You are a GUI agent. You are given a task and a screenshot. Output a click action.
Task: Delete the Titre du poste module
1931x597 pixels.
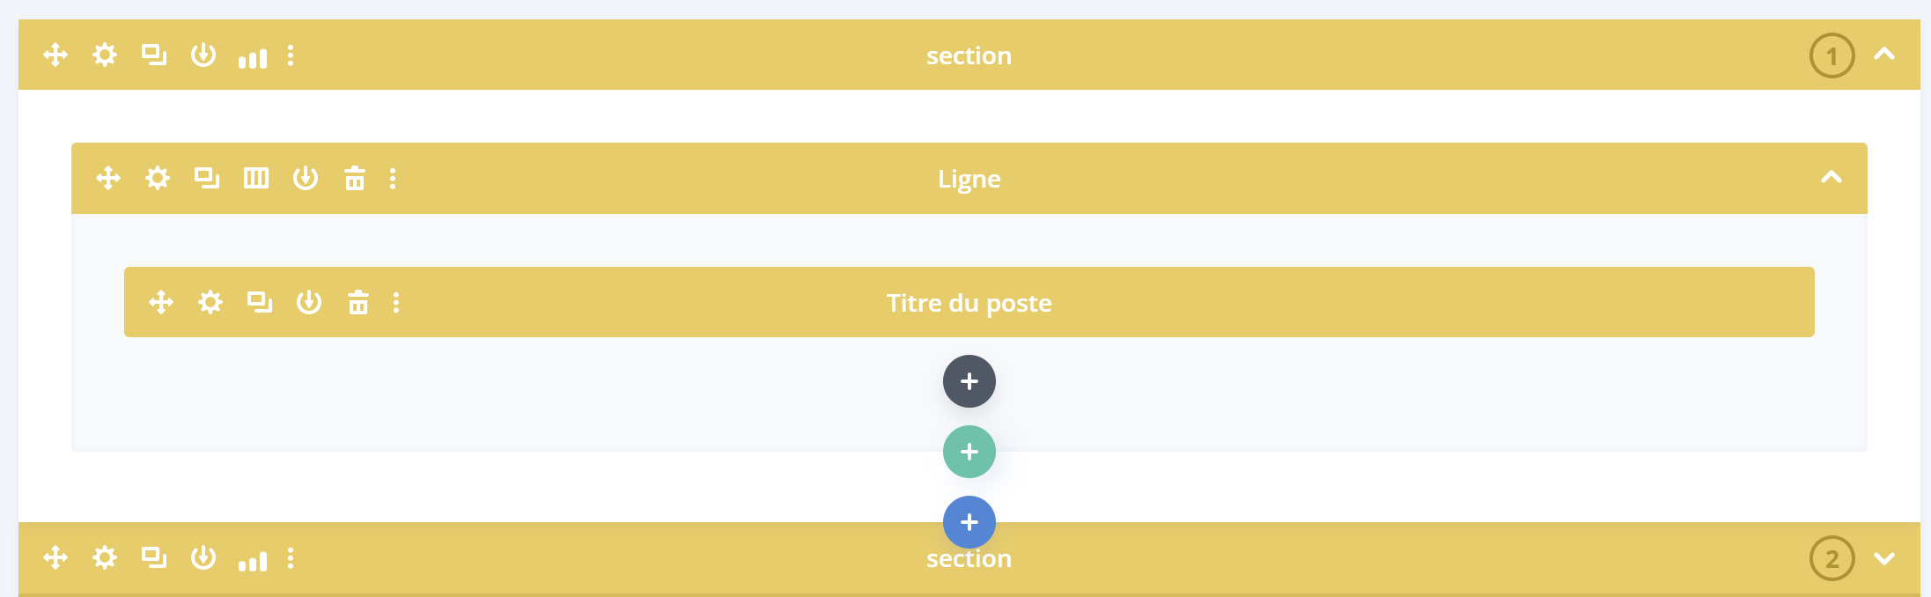coord(358,303)
